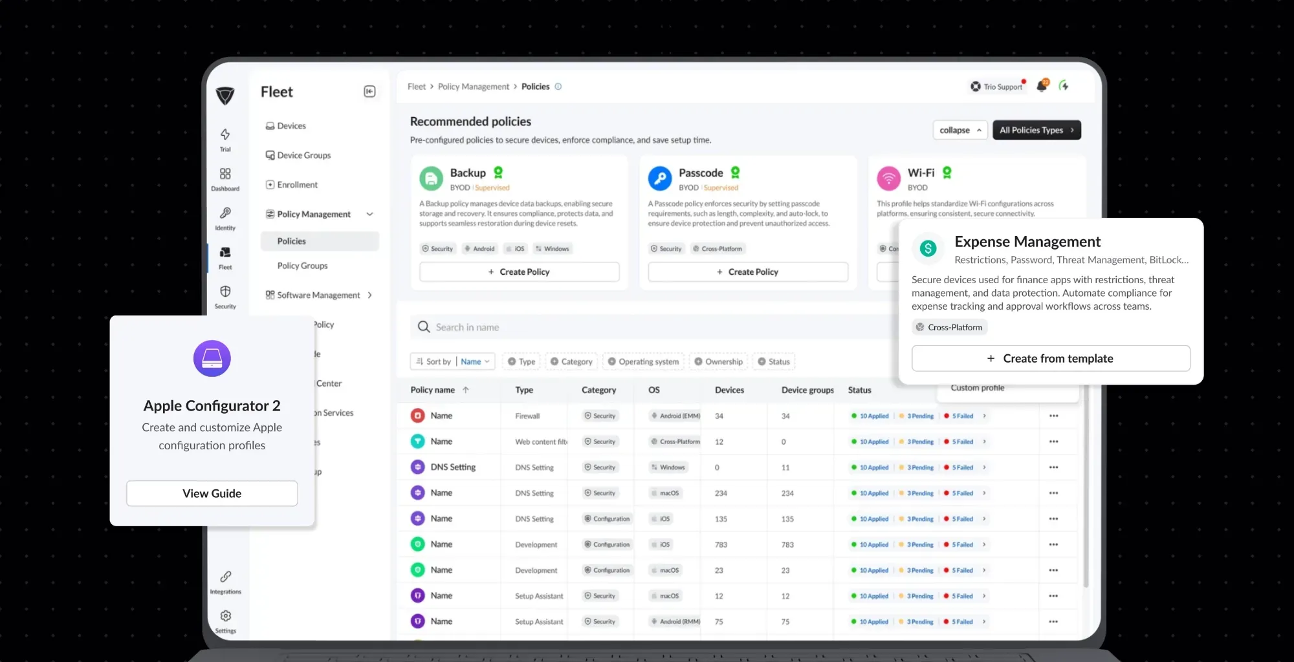Open more options for the Windows DNS Setting row
Viewport: 1294px width, 662px height.
(x=1053, y=467)
